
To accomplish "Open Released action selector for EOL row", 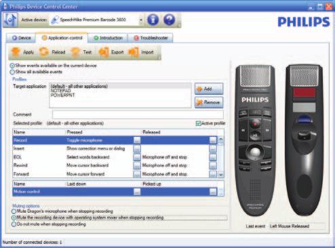I will [x=213, y=157].
